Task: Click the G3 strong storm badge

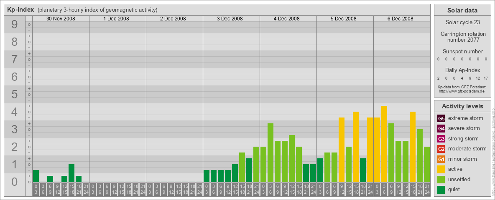Action: (x=441, y=139)
